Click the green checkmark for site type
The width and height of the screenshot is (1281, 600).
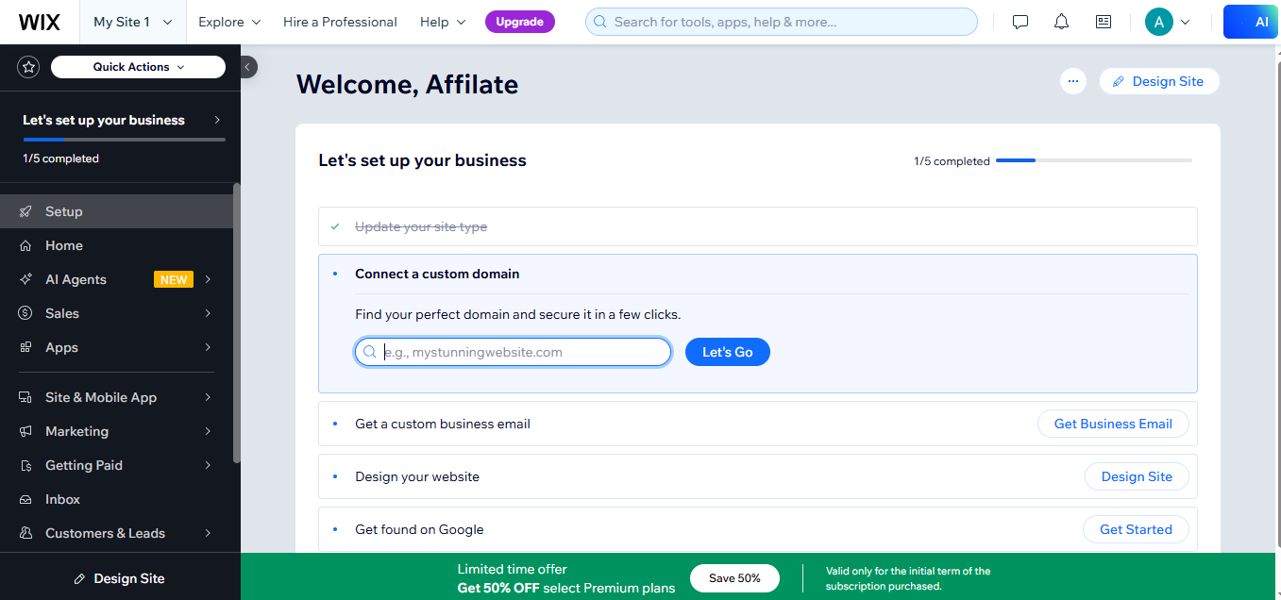(x=335, y=226)
